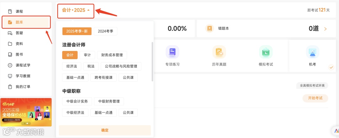This screenshot has height=138, width=339.
Task: Click the 课程试学 icon
Action: pos(10,65)
